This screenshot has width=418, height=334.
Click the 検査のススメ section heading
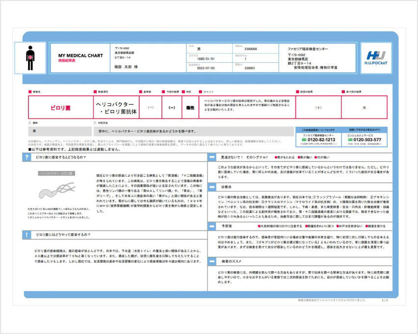coord(232,261)
